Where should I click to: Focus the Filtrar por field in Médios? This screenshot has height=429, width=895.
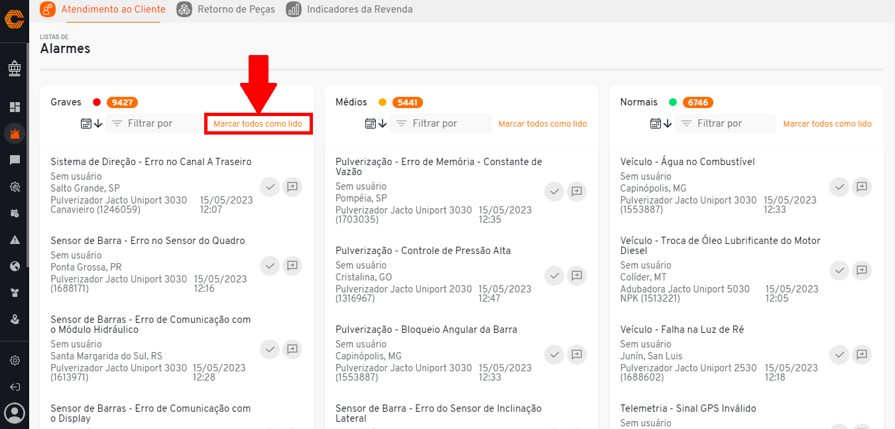(441, 123)
